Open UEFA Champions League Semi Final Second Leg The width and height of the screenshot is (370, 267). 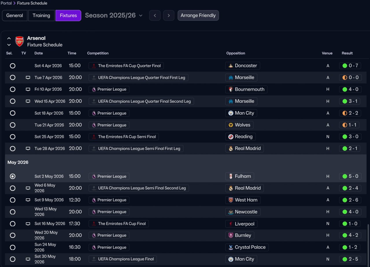[x=139, y=188]
